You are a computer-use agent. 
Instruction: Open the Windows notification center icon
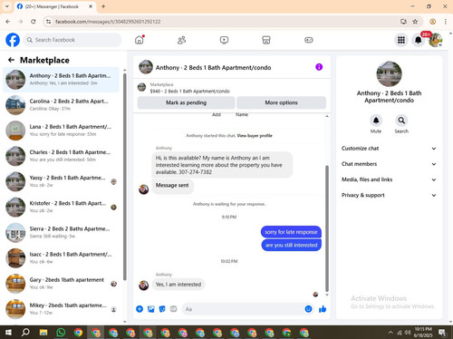[x=443, y=333]
